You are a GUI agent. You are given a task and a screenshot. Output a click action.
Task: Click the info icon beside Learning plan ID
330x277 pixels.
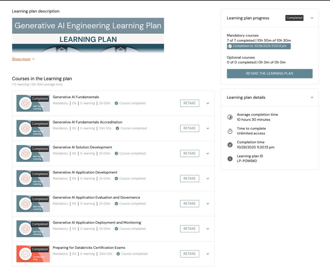click(230, 159)
